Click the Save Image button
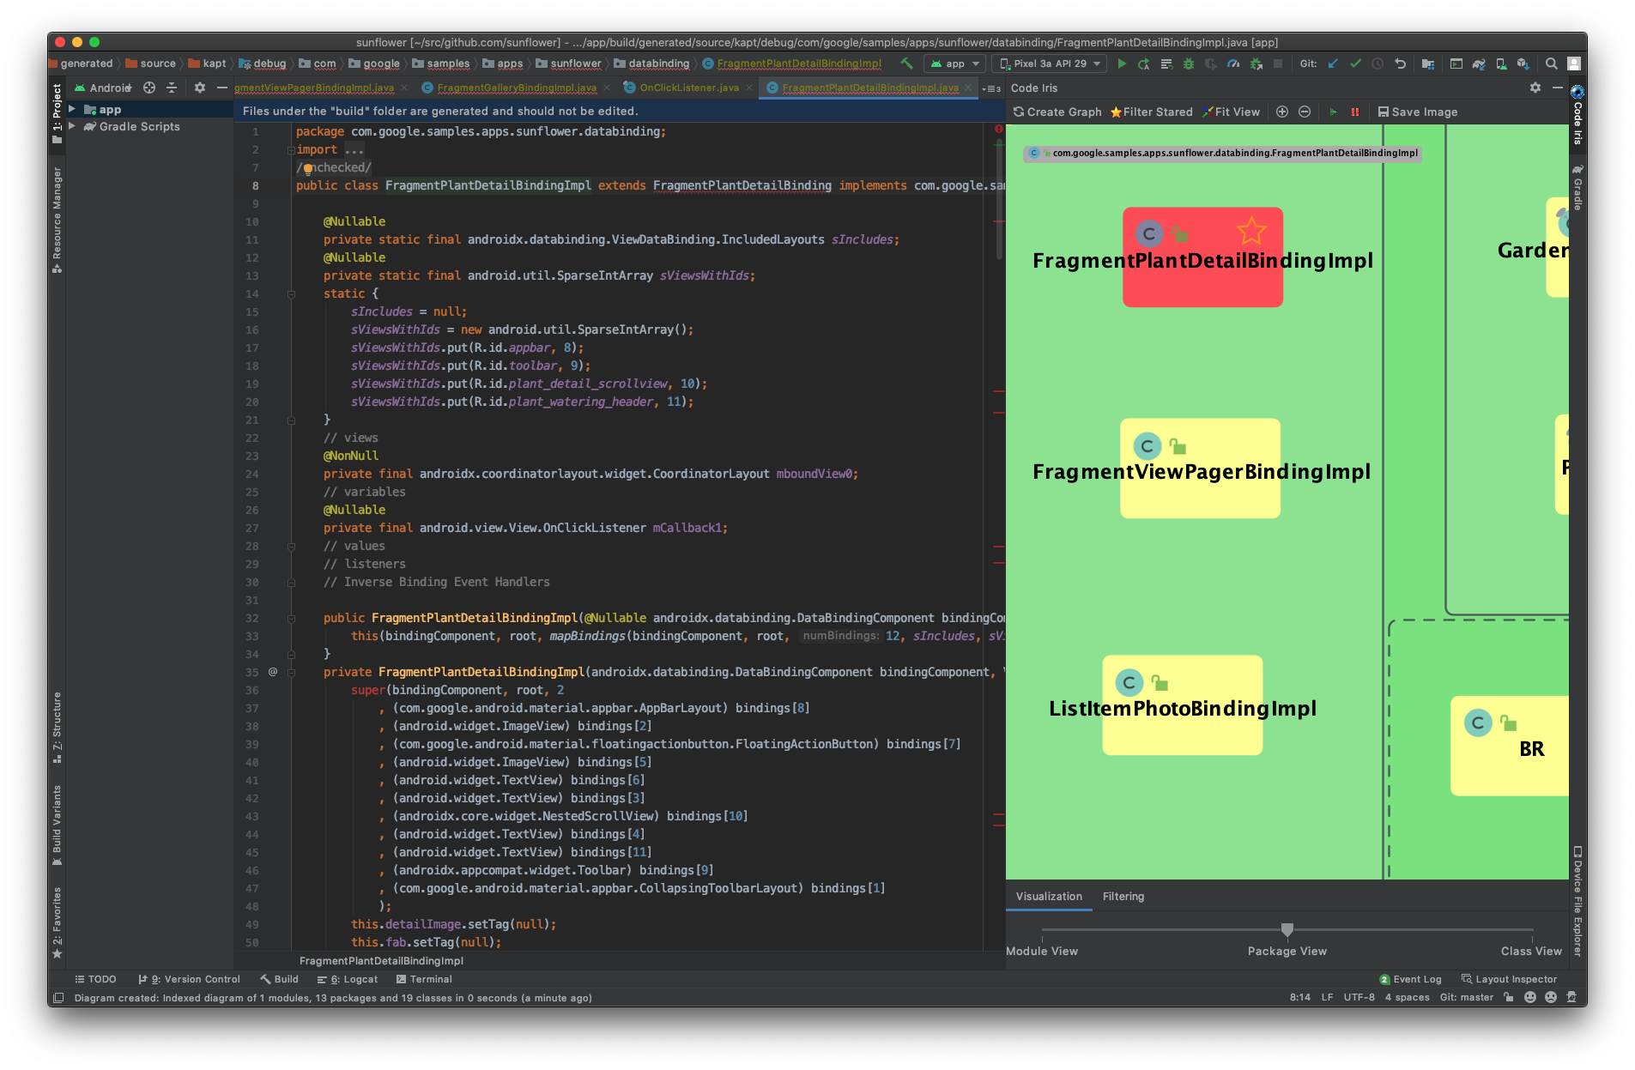The image size is (1635, 1070). click(1417, 112)
